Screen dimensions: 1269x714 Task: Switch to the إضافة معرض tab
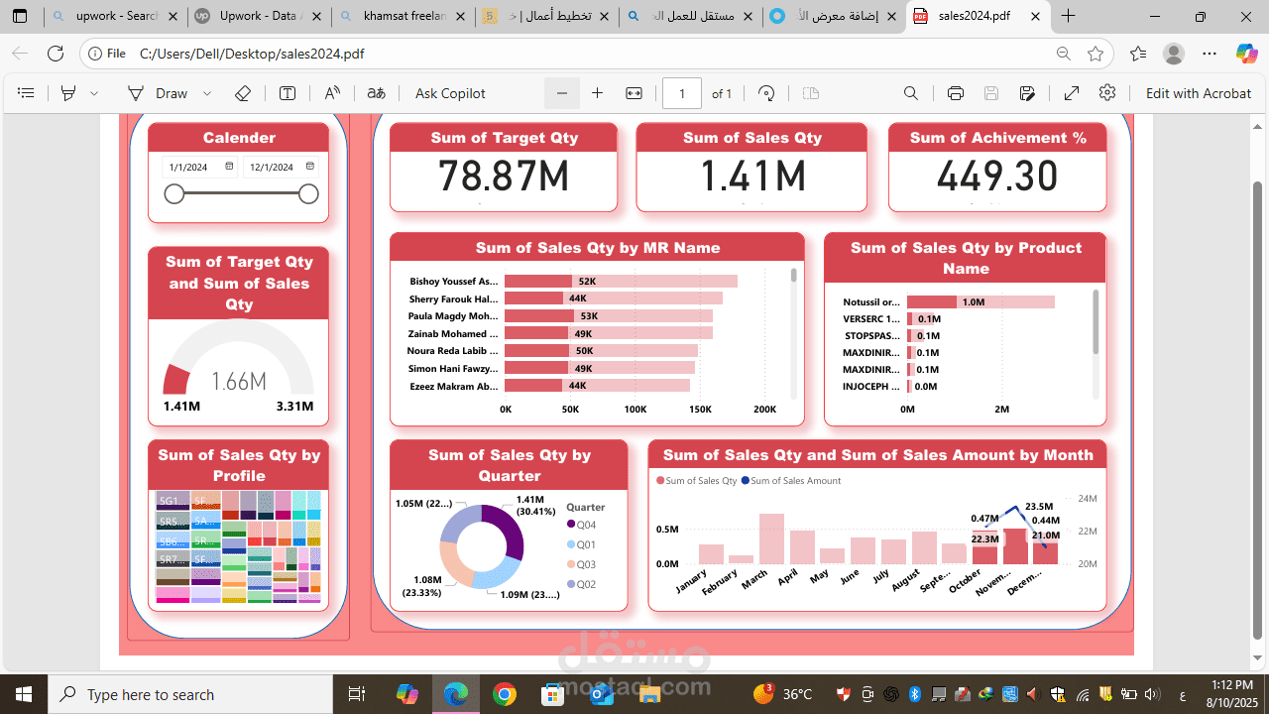835,17
